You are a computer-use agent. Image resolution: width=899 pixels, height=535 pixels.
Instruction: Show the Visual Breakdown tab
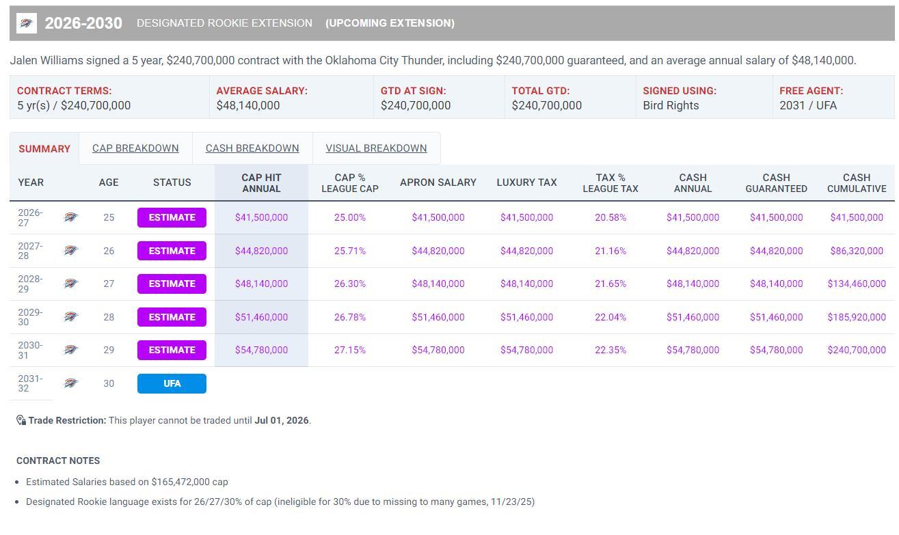pyautogui.click(x=376, y=148)
